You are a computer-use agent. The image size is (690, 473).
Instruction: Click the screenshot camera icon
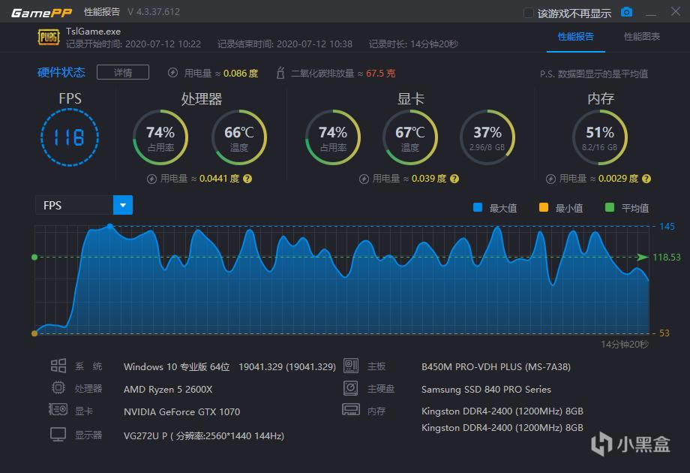coord(626,12)
